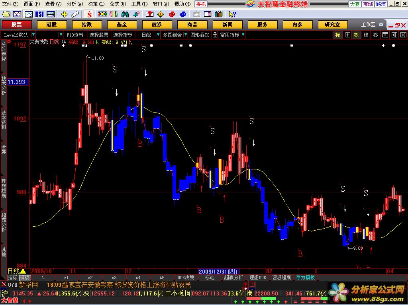
Task: Toggle the 权 adjustment button
Action: 356,35
